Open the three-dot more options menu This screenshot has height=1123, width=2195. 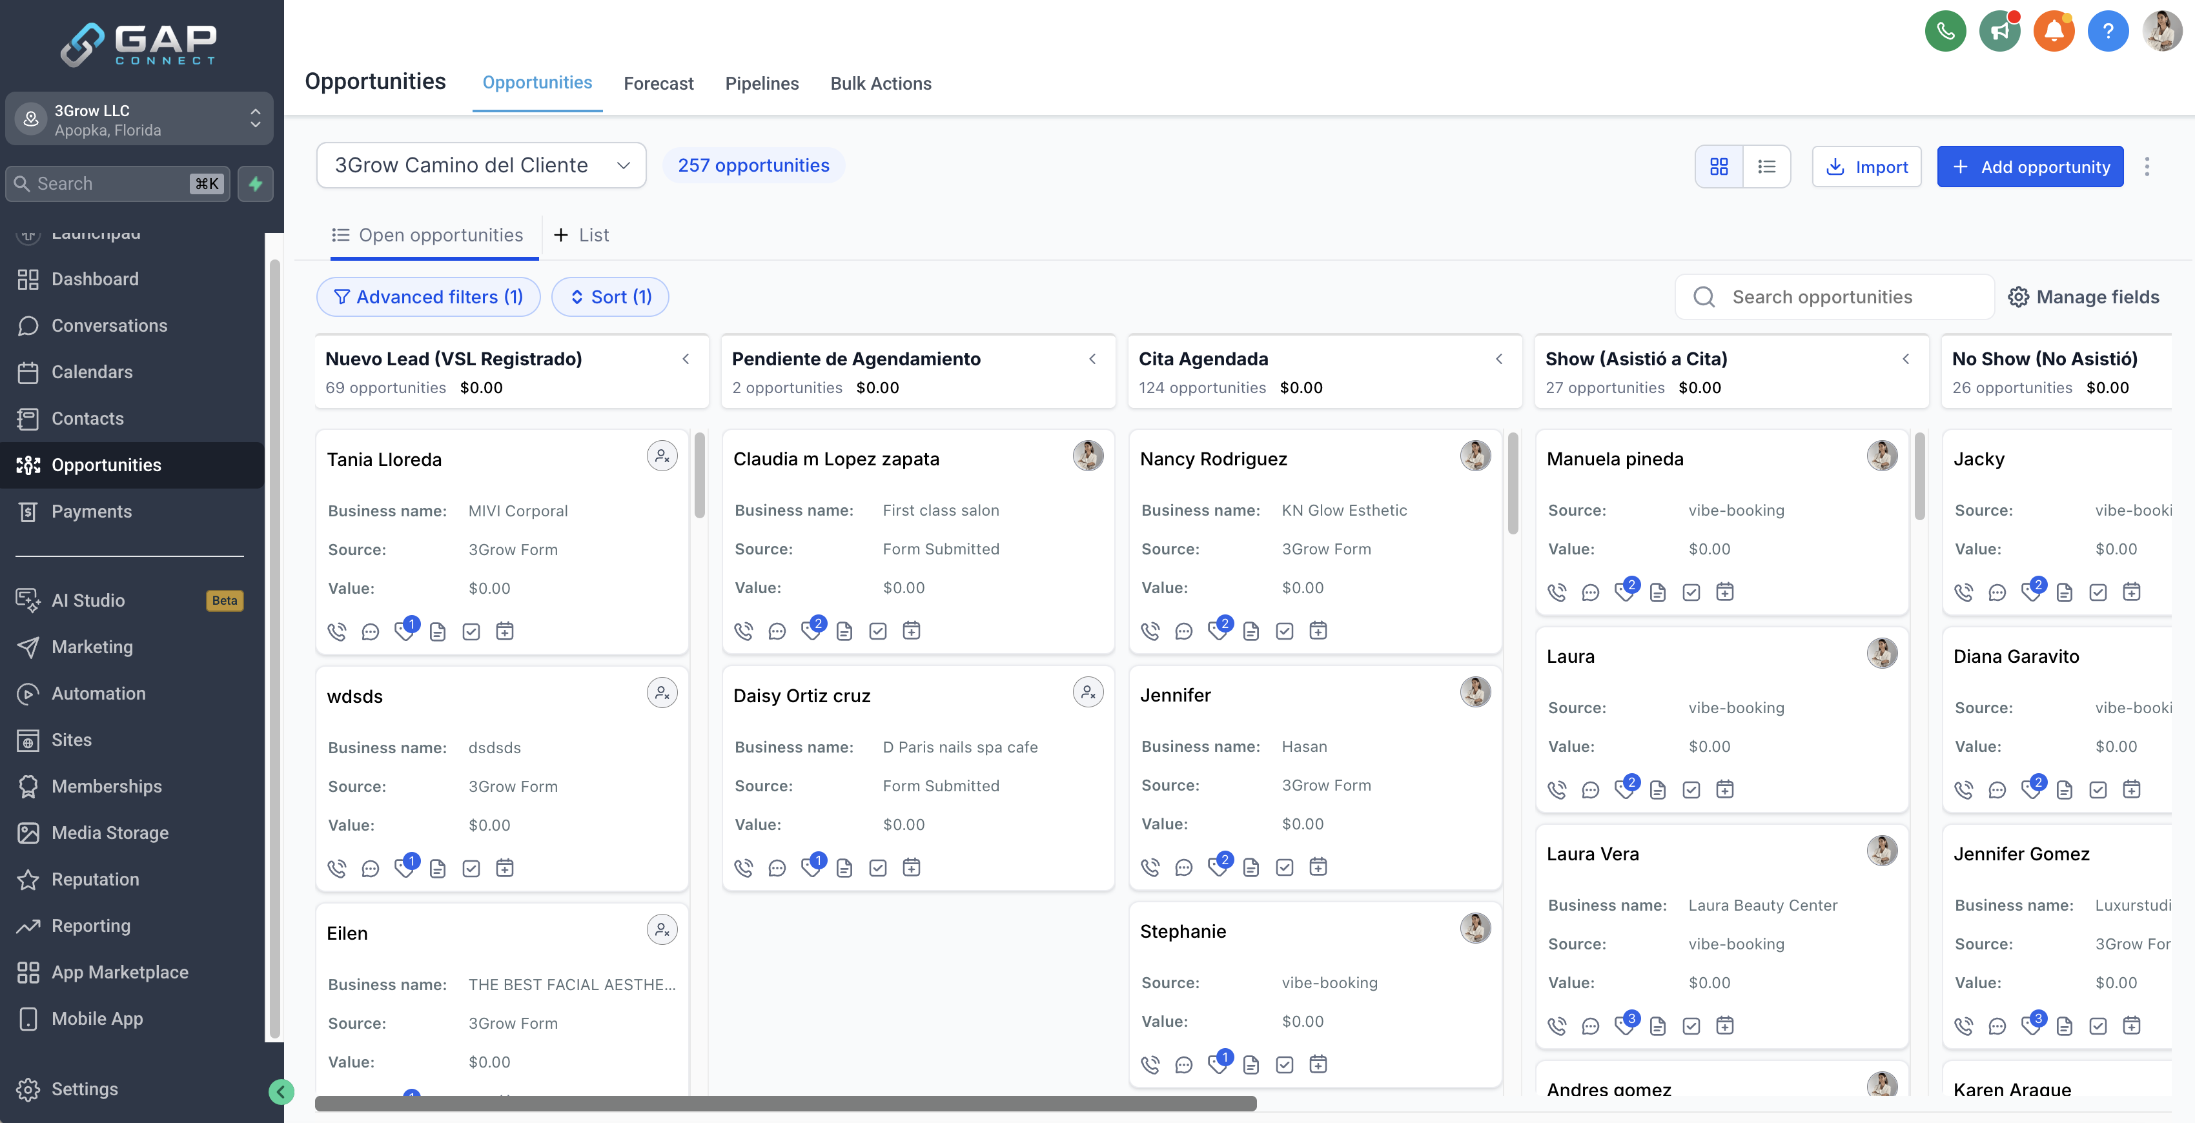click(x=2147, y=166)
